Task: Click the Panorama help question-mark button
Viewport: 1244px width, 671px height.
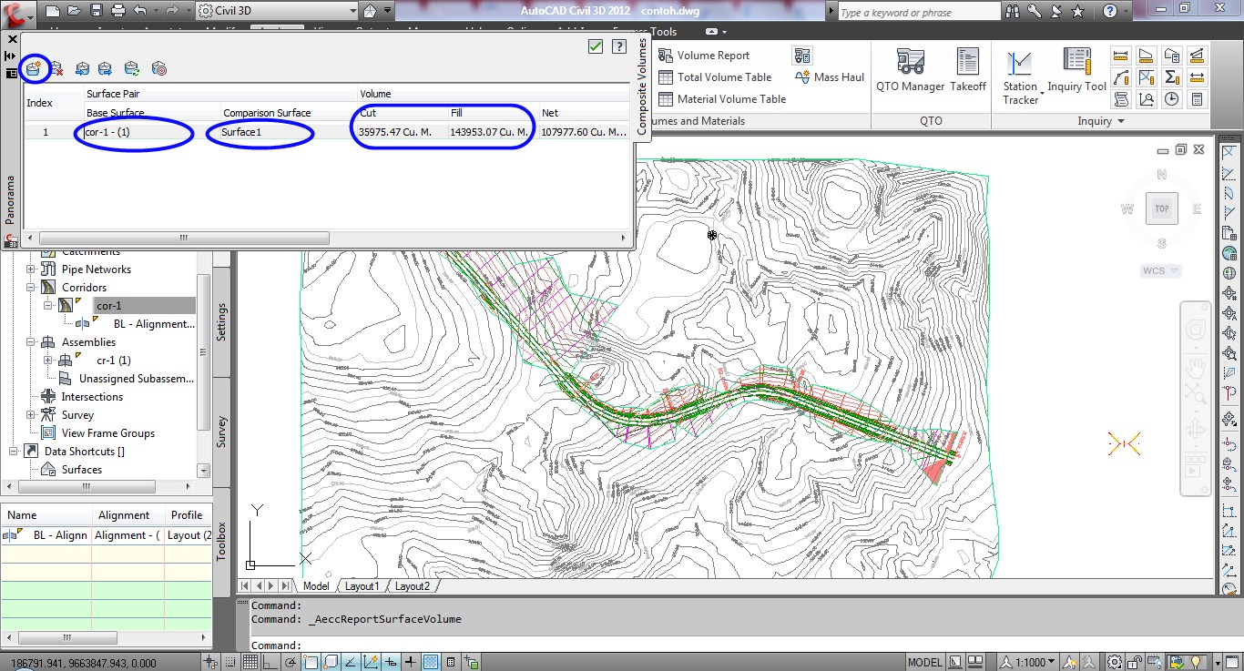Action: tap(618, 46)
